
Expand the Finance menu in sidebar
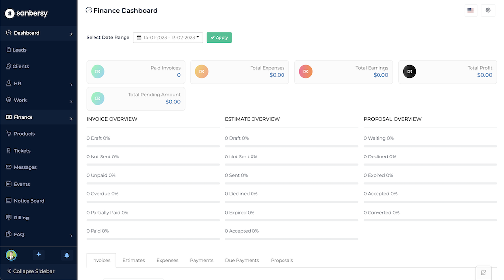tap(38, 117)
